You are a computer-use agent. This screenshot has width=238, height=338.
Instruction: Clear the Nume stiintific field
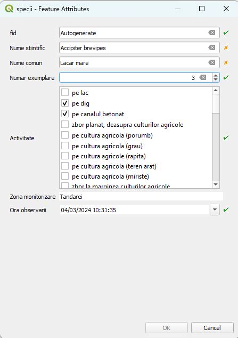(212, 47)
